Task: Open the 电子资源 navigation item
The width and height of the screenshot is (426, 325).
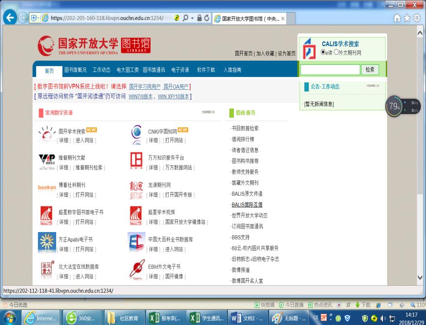Action: click(180, 70)
